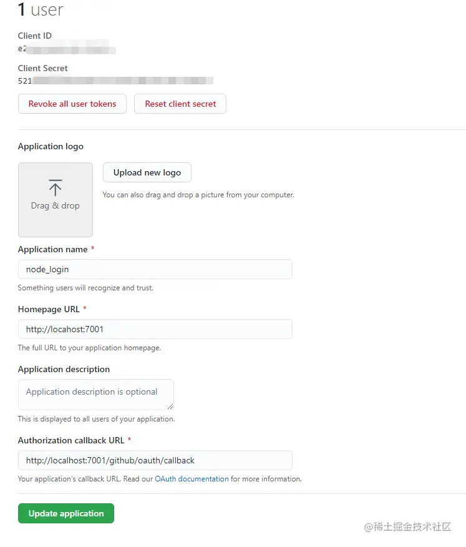
Task: Click the Application description label
Action: coord(64,370)
